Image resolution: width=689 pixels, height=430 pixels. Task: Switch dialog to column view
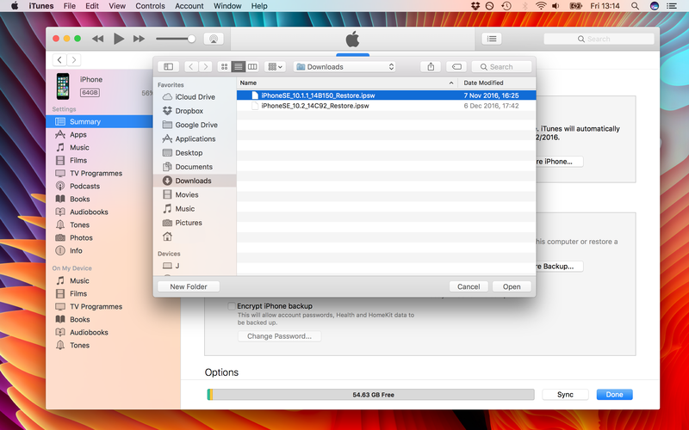252,67
